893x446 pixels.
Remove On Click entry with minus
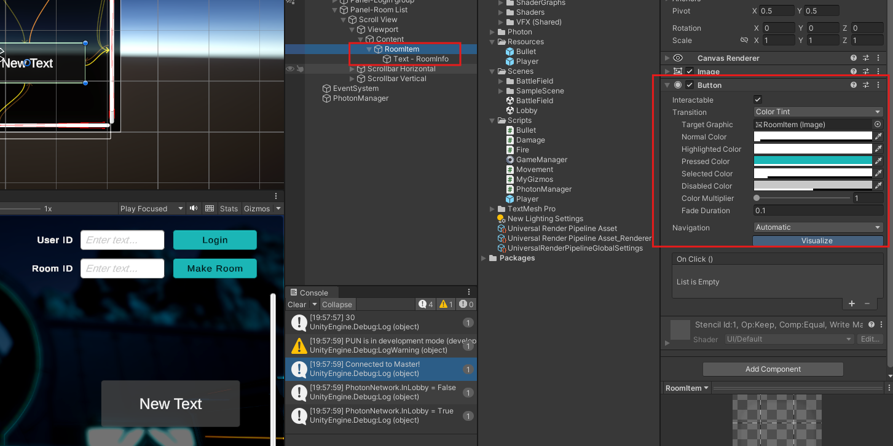point(867,303)
